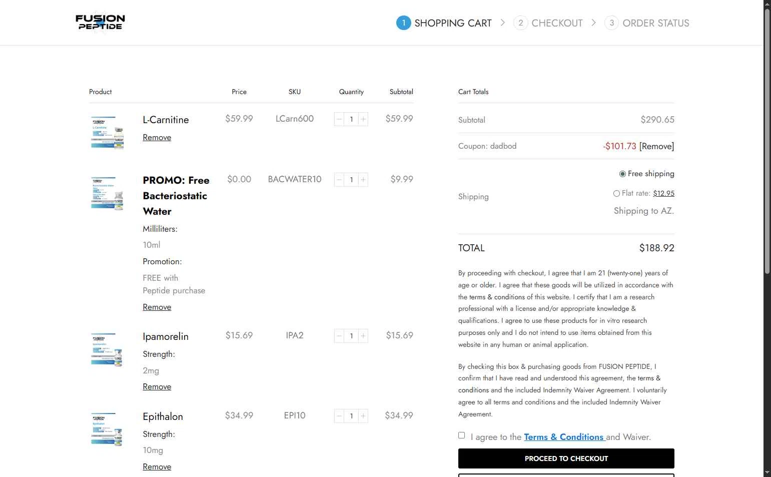Click the page vertical scrollbar thumb

(767, 141)
